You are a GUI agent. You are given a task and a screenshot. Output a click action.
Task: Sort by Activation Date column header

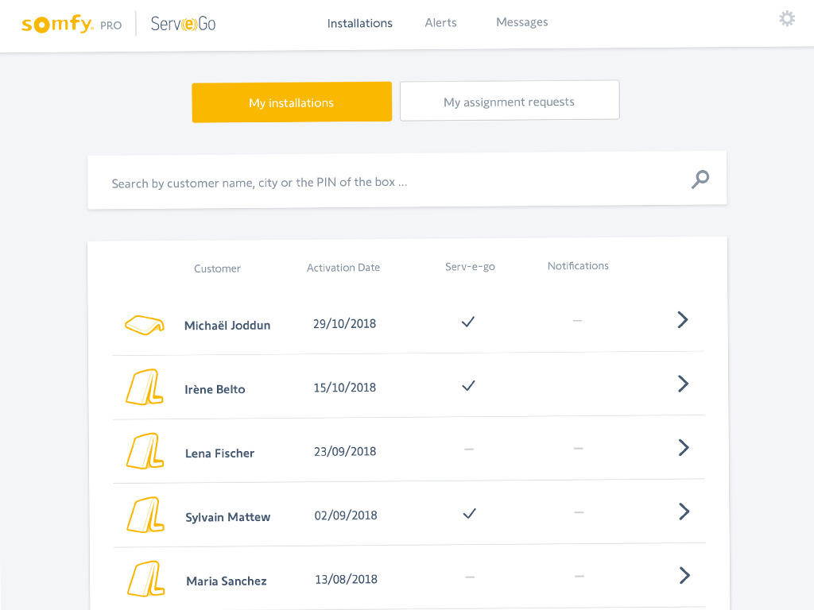tap(343, 268)
